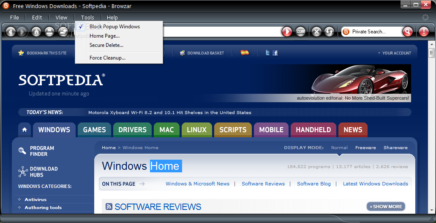Click the Softpedia logo
Image resolution: width=436 pixels, height=223 pixels.
click(x=62, y=80)
